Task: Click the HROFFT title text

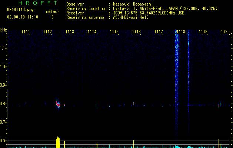Action: (38, 3)
